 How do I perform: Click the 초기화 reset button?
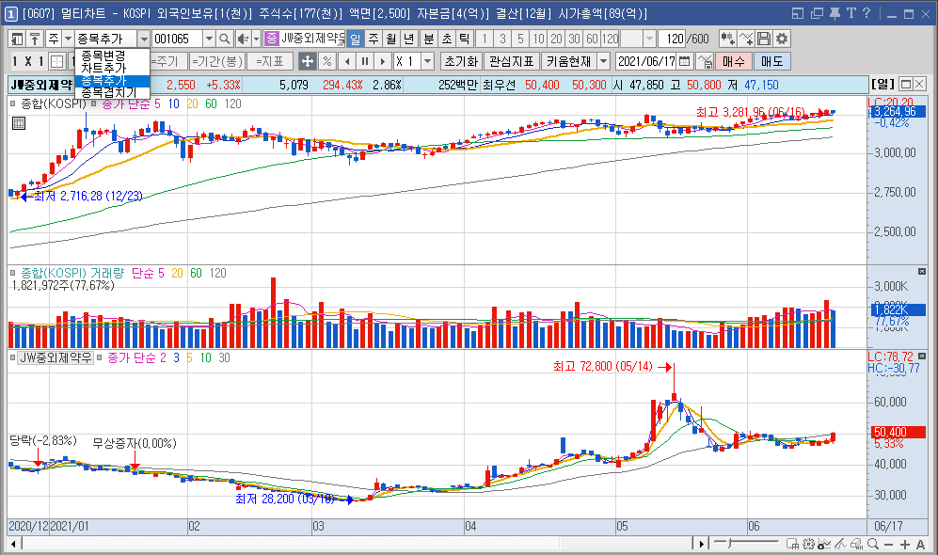461,61
